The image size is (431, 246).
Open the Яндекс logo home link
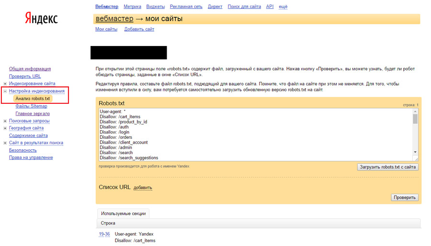coord(41,18)
